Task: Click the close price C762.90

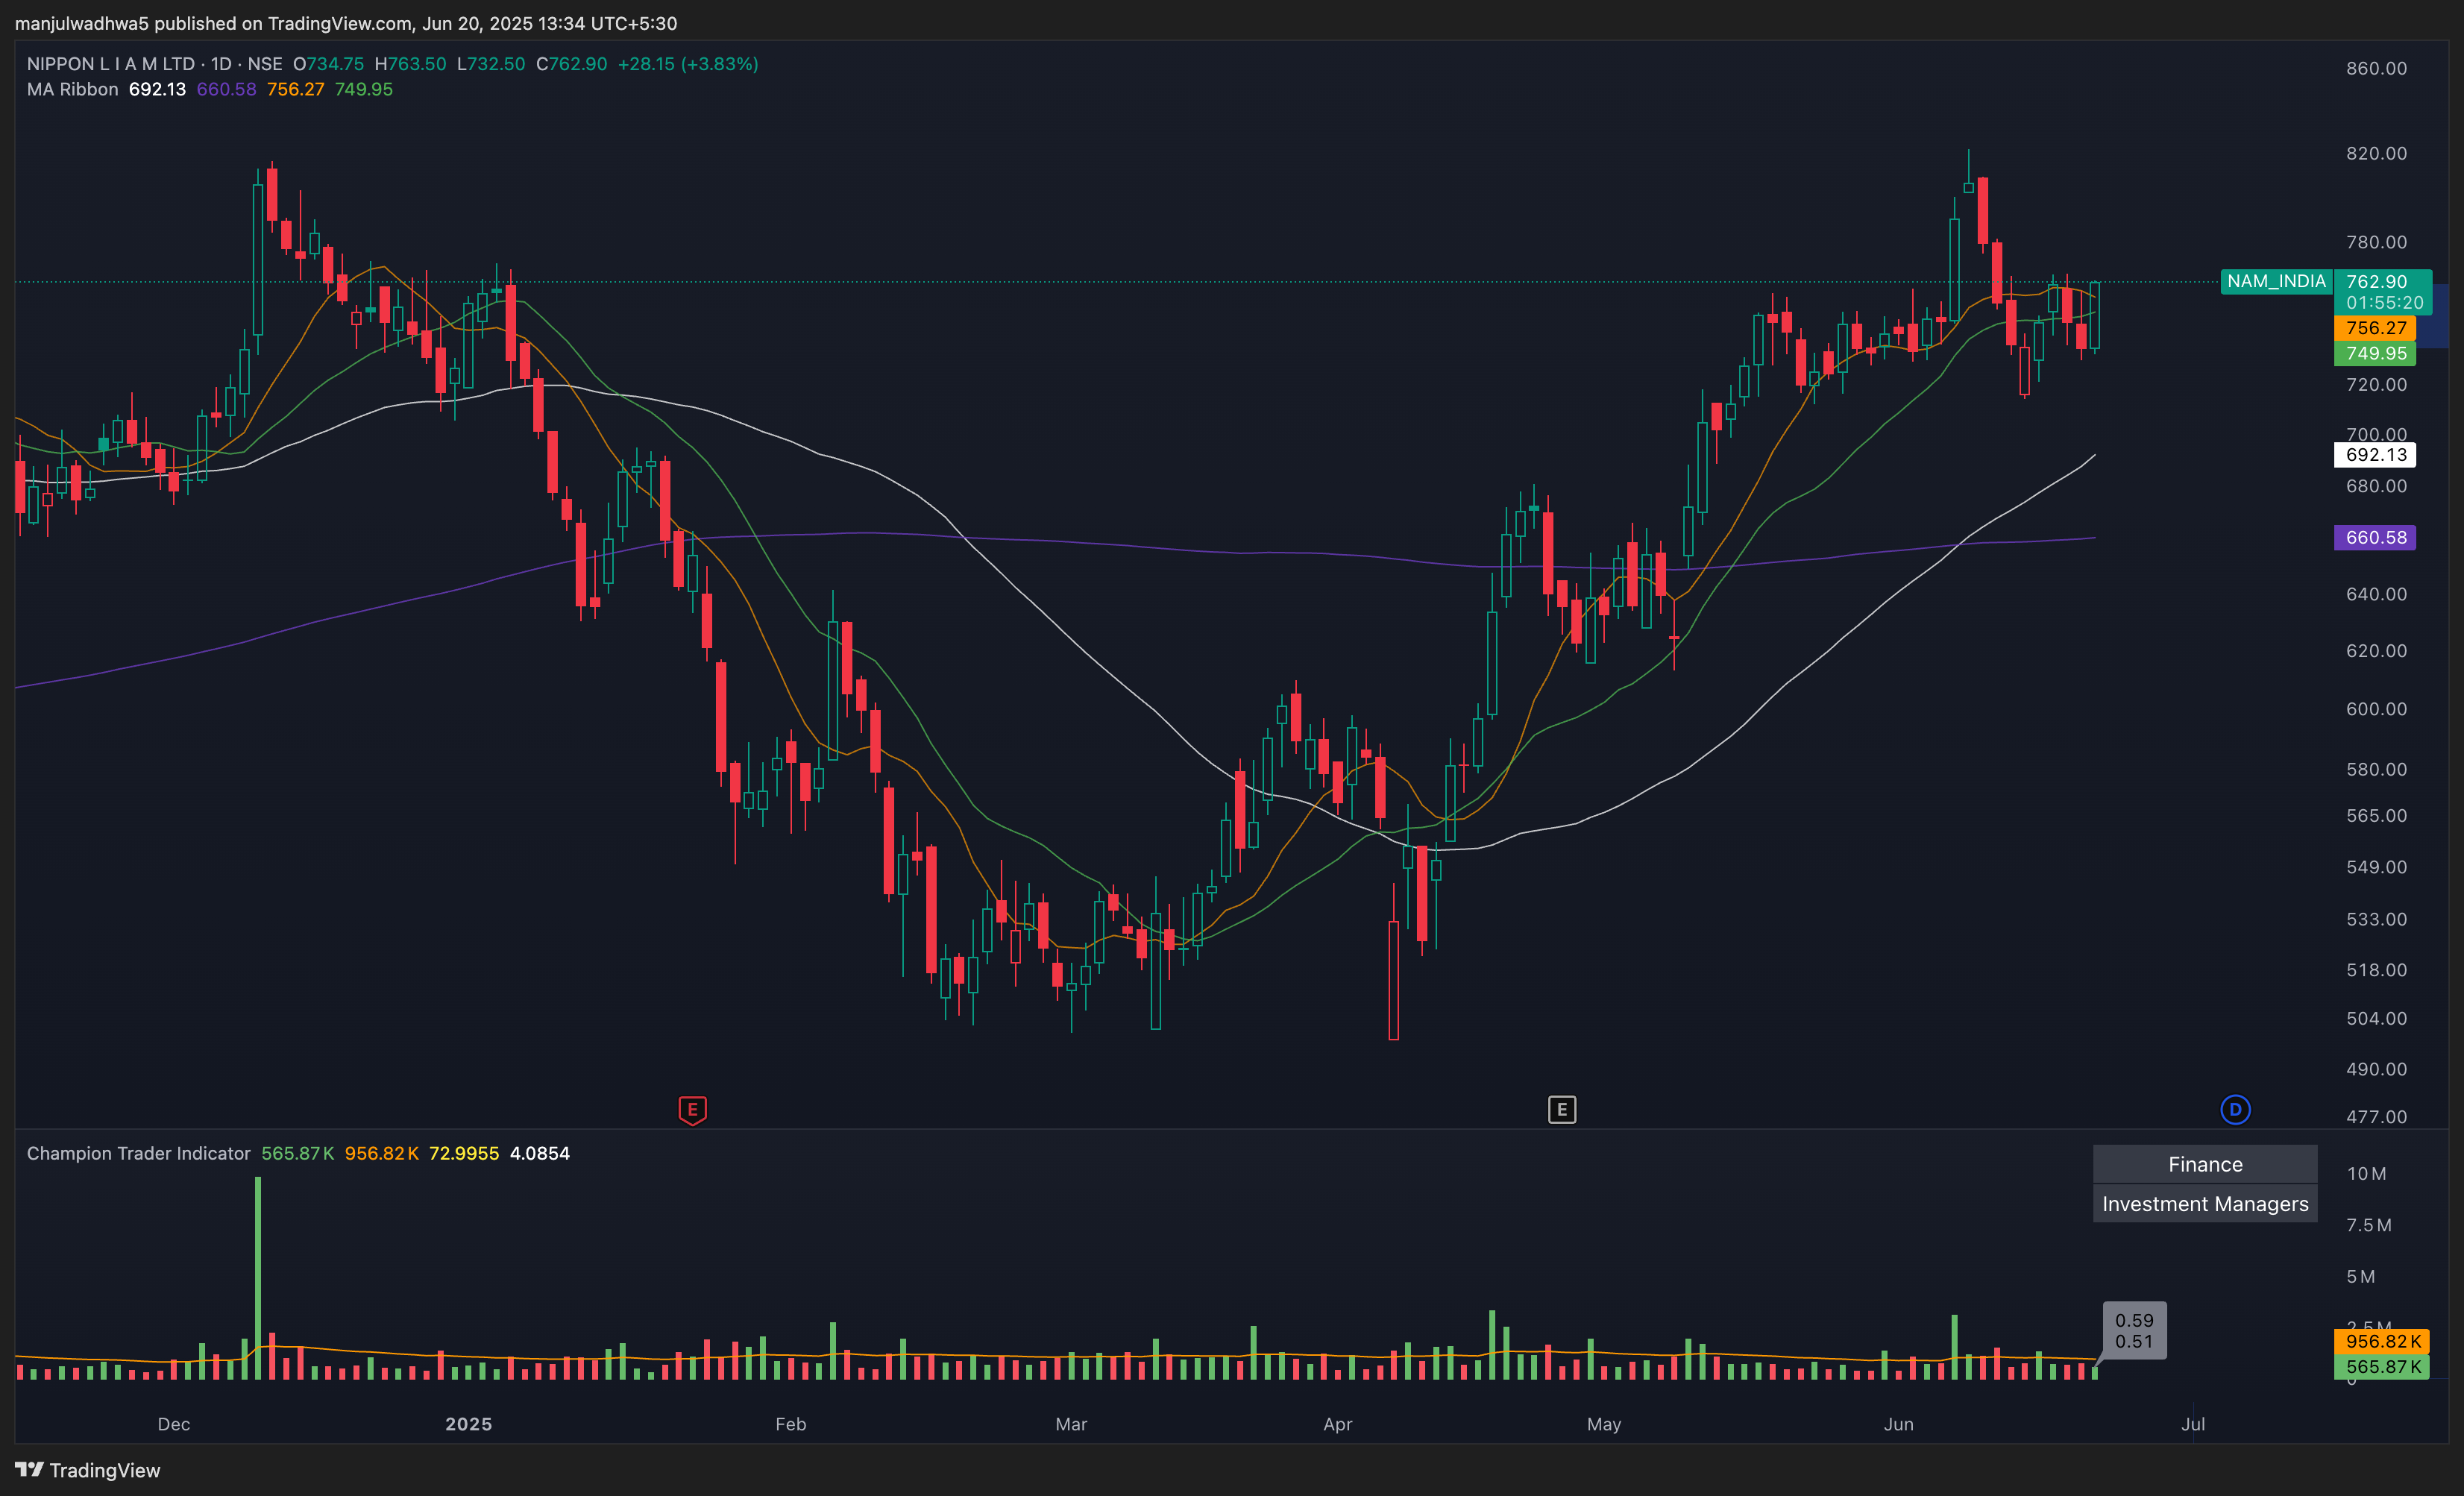Action: coord(571,64)
